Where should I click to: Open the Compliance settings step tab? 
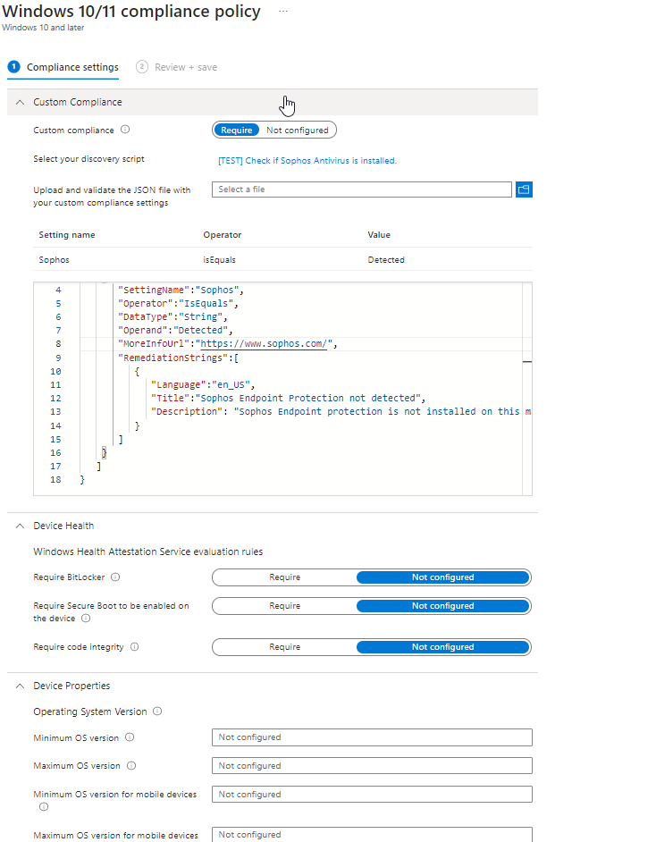tap(63, 67)
